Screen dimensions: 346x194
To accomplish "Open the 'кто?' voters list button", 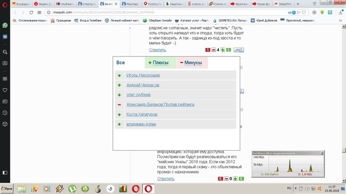I will 238,50.
